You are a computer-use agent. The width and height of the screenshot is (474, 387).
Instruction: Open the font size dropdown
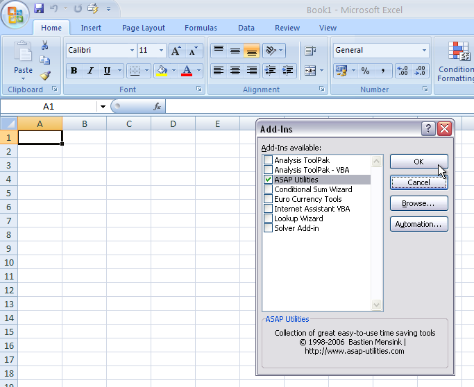[161, 50]
